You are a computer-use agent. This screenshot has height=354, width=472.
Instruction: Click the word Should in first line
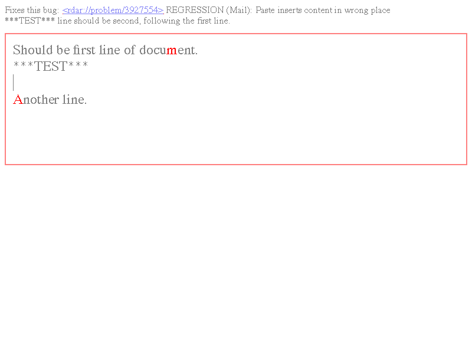pyautogui.click(x=33, y=50)
